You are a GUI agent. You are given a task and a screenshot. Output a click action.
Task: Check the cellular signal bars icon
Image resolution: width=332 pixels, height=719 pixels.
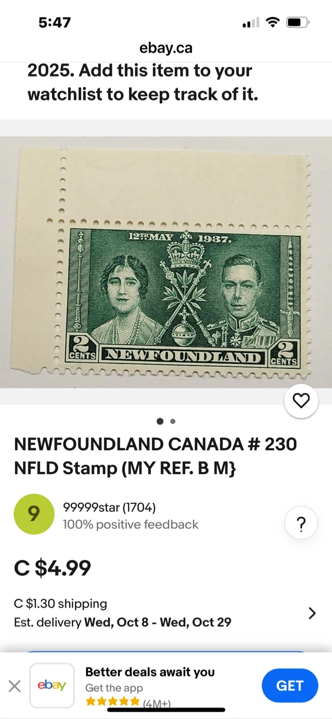[251, 23]
